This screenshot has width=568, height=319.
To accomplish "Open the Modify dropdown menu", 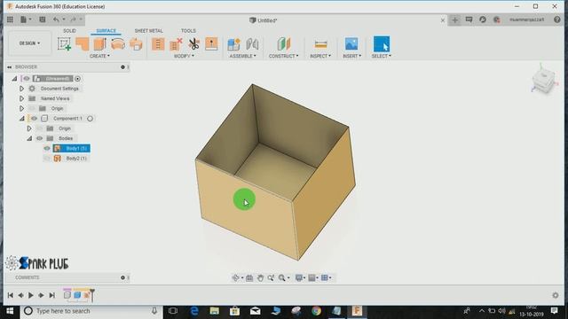I will click(184, 56).
